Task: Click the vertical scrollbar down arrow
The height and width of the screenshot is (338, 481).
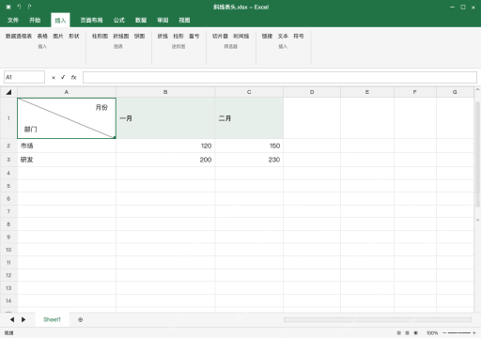Action: click(477, 220)
